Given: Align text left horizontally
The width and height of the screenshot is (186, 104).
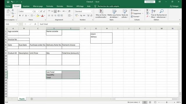Looking at the screenshot, I should coord(49,15).
